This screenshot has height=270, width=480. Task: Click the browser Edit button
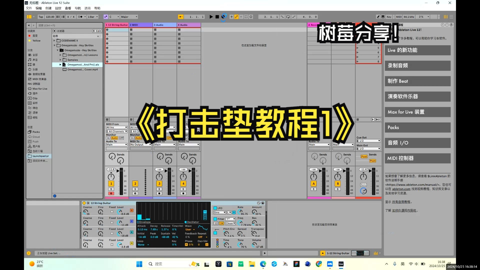(97, 31)
